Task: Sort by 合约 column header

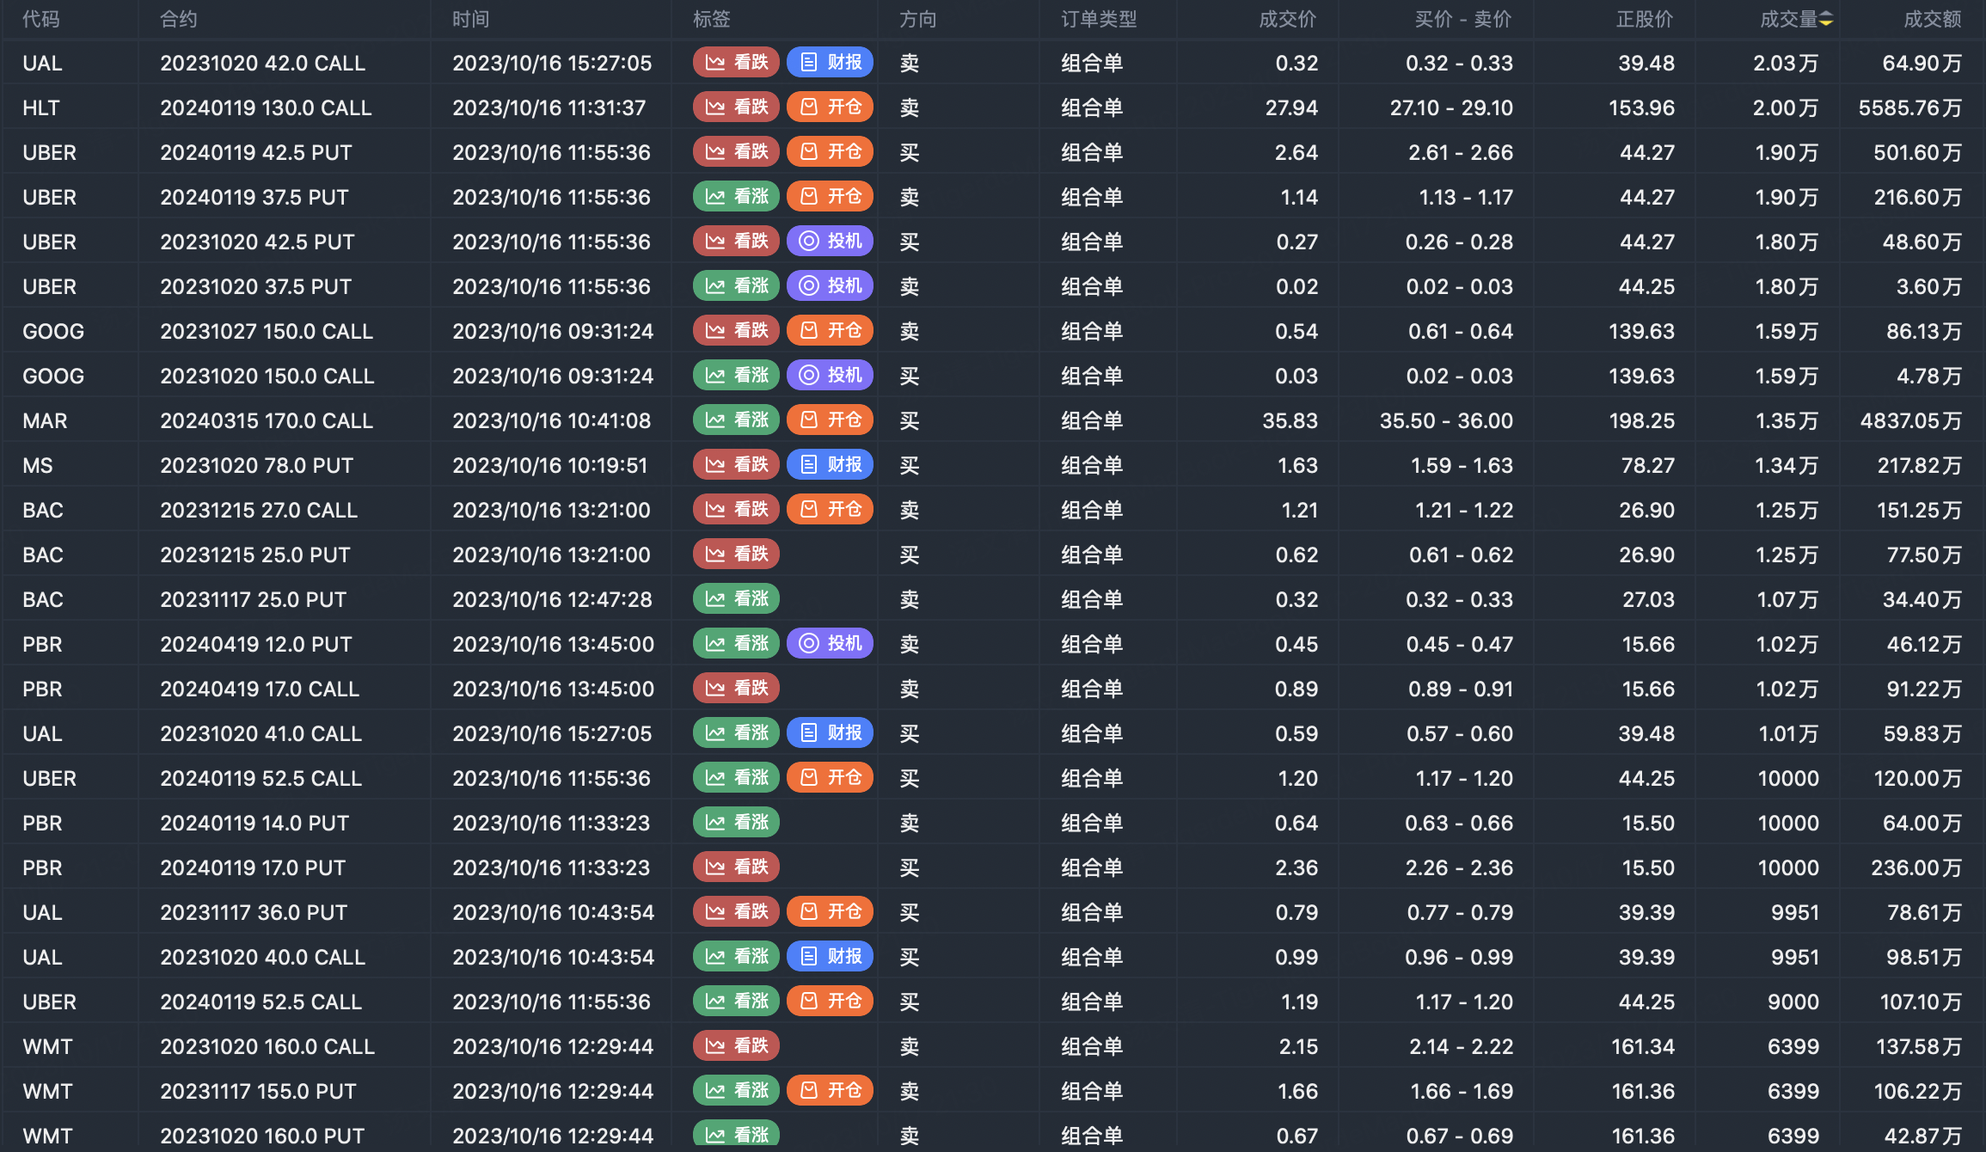Action: coord(179,19)
